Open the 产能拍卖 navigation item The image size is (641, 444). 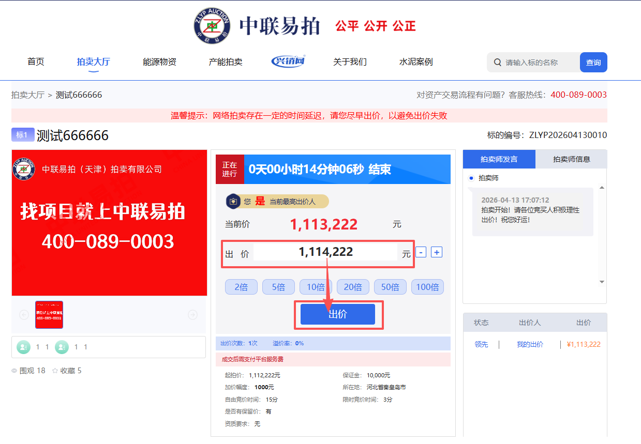226,62
